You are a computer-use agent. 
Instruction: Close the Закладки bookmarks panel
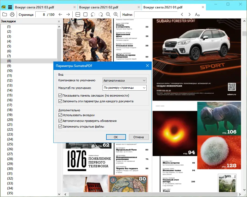(59, 21)
